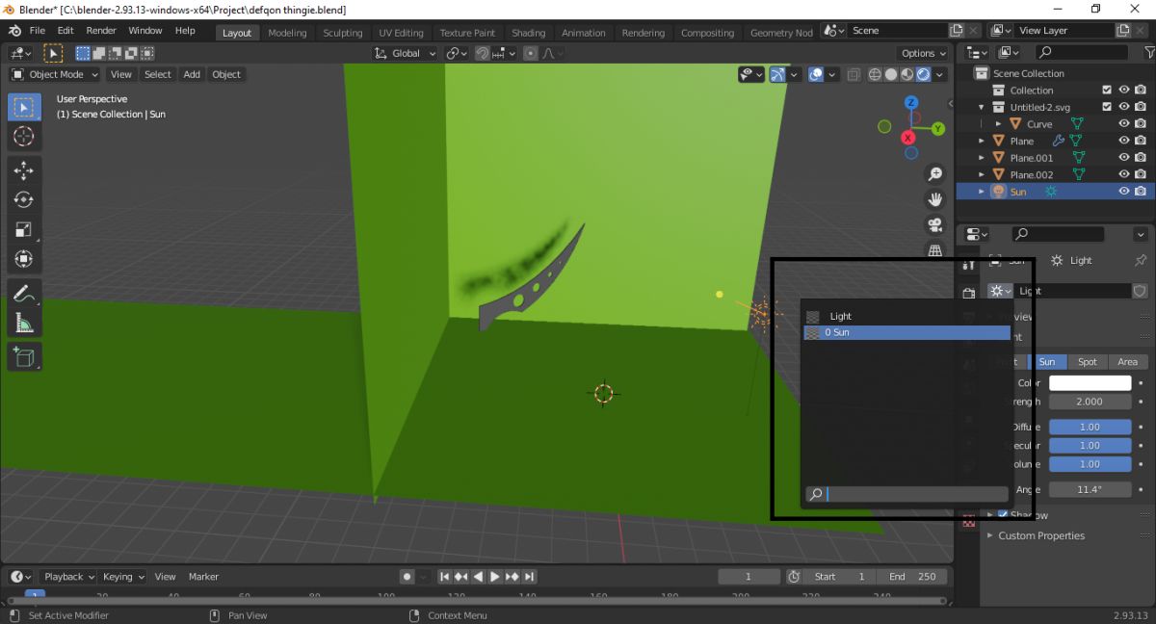Switch to the Modeling workspace tab
The height and width of the screenshot is (624, 1156).
[287, 33]
